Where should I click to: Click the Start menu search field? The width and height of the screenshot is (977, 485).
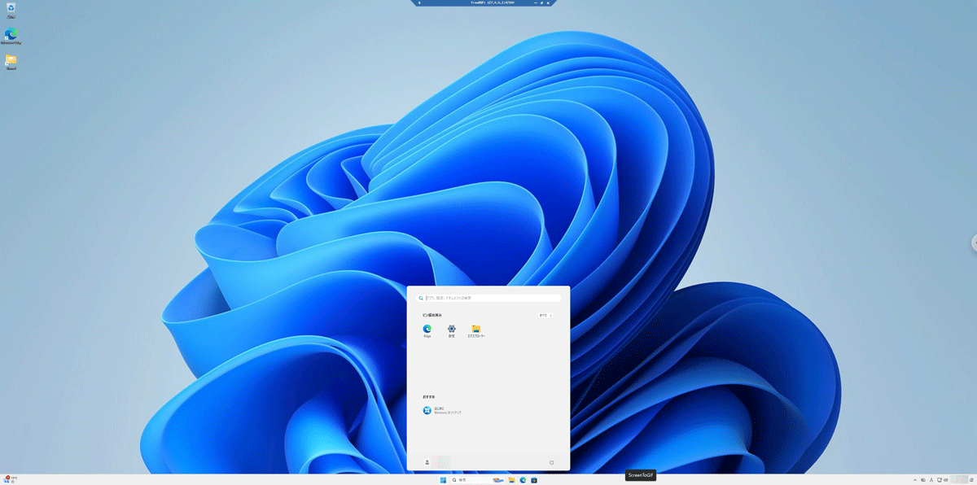point(488,298)
